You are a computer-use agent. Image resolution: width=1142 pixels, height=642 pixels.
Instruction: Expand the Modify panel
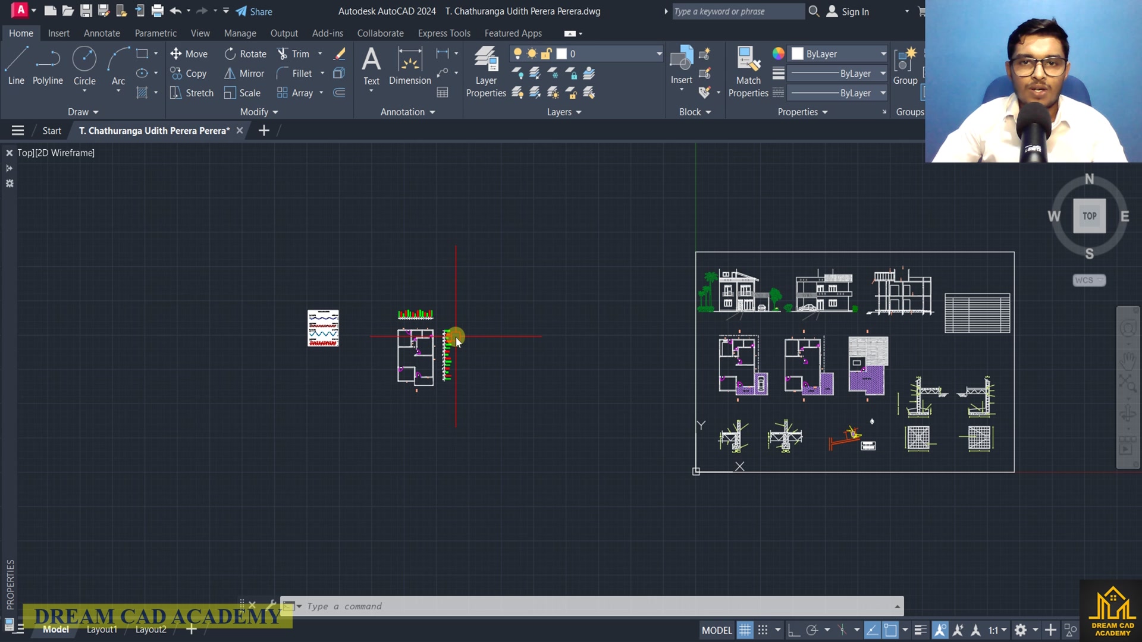tap(259, 112)
